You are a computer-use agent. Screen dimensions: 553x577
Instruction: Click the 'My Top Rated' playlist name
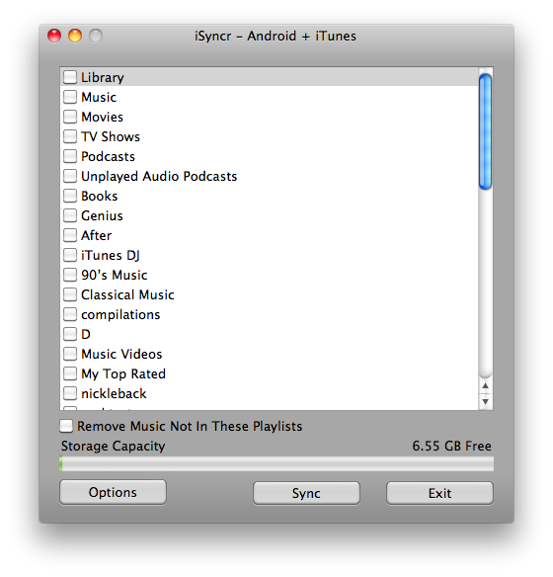point(123,373)
